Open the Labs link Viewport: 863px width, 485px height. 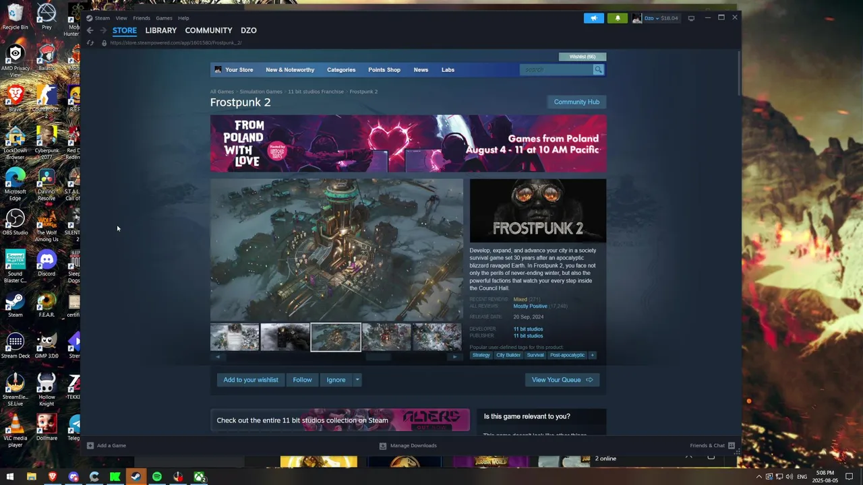pyautogui.click(x=448, y=70)
